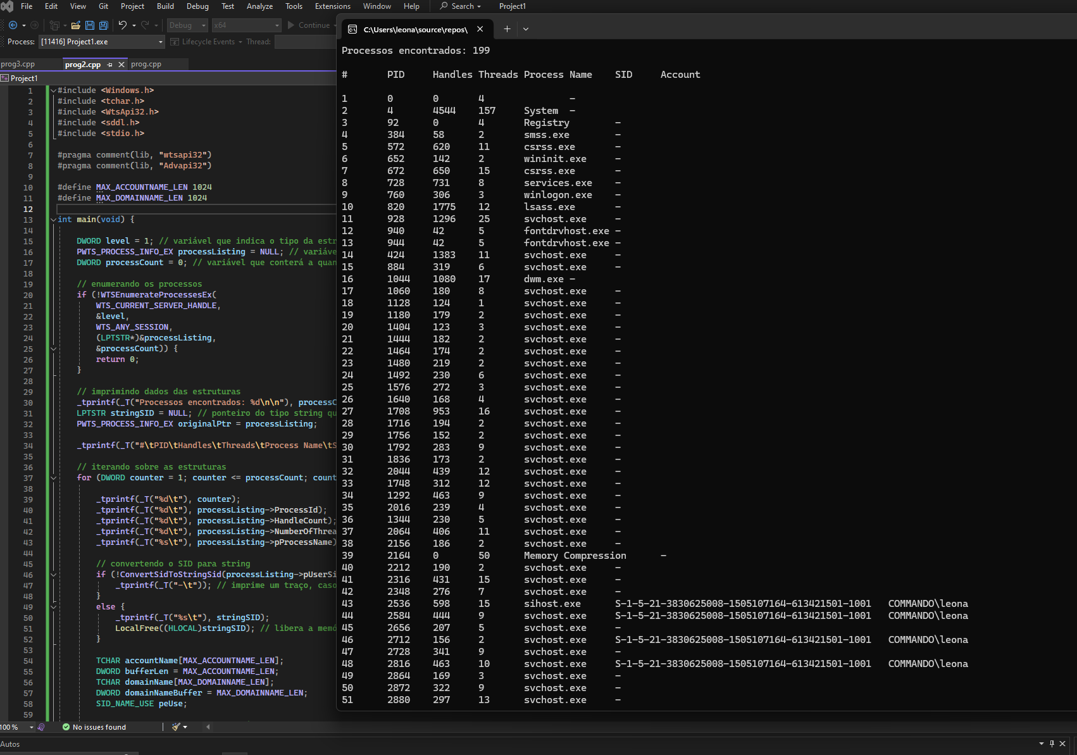Click the Save All icon
Screen dimensions: 1077x755
coord(104,25)
